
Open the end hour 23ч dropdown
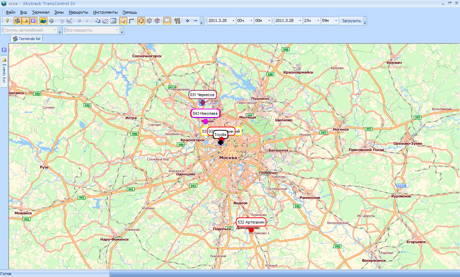pos(317,21)
